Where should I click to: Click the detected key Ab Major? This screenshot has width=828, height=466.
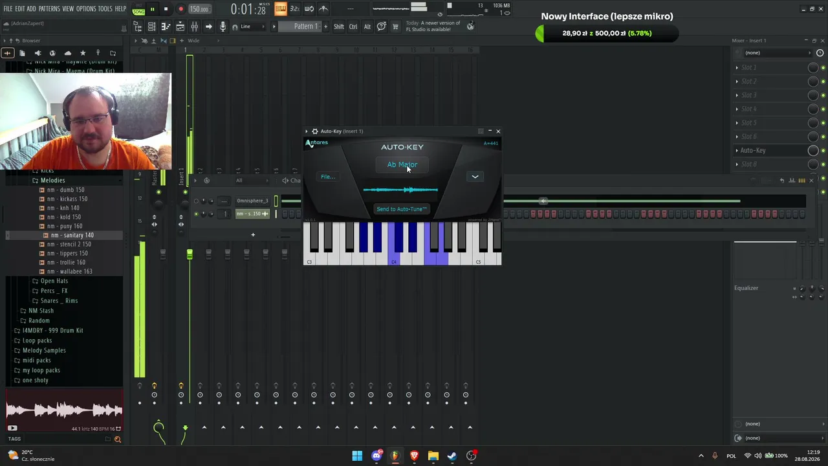point(402,164)
